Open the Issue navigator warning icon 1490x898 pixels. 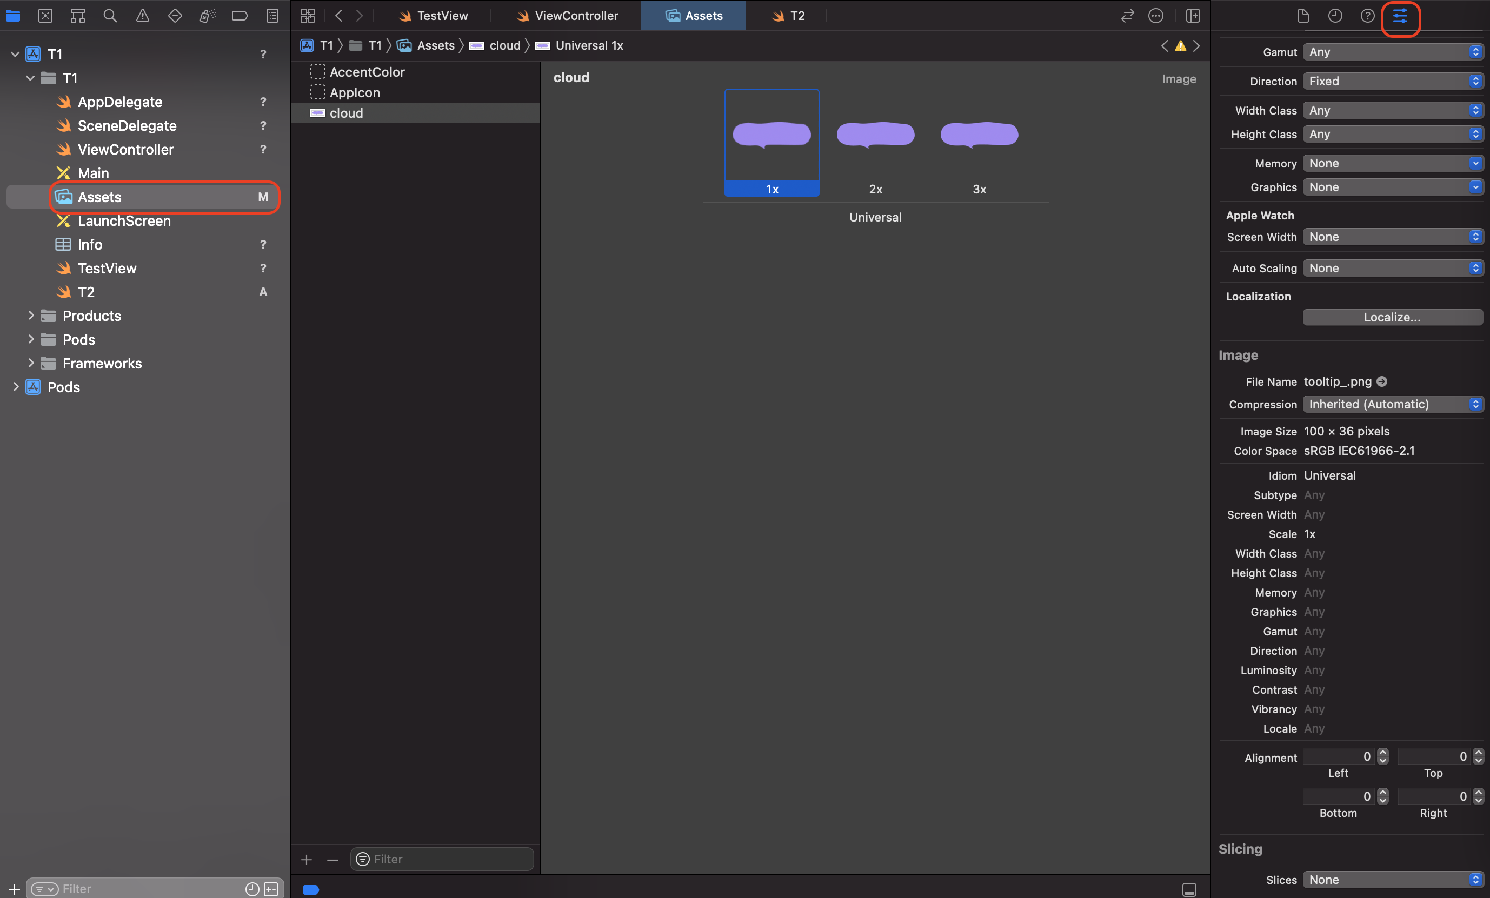click(142, 16)
